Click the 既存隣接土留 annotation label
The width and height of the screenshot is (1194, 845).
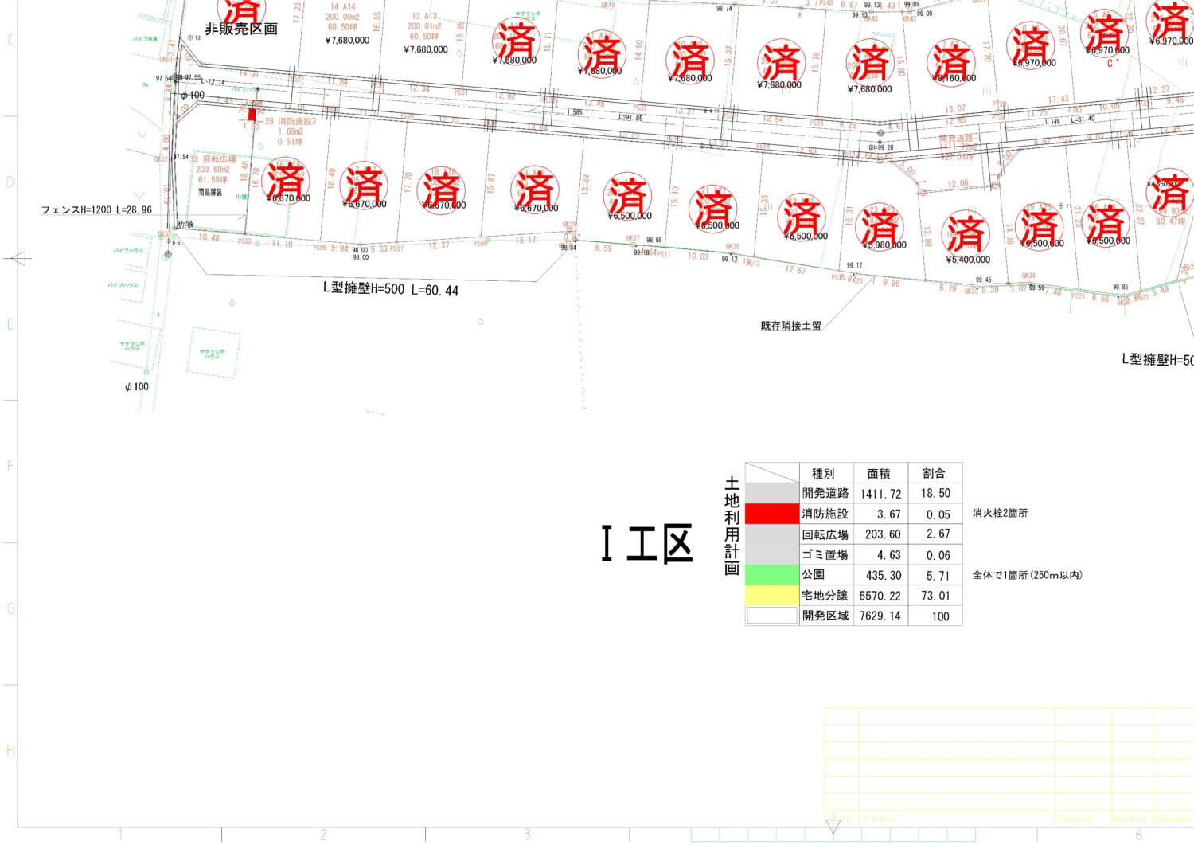point(790,326)
